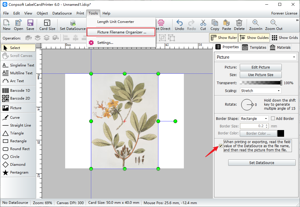This screenshot has width=300, height=207.
Task: Open the DataSource menu
Action: pyautogui.click(x=62, y=13)
